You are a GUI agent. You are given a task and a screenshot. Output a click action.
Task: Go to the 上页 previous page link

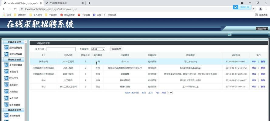click(x=150, y=93)
